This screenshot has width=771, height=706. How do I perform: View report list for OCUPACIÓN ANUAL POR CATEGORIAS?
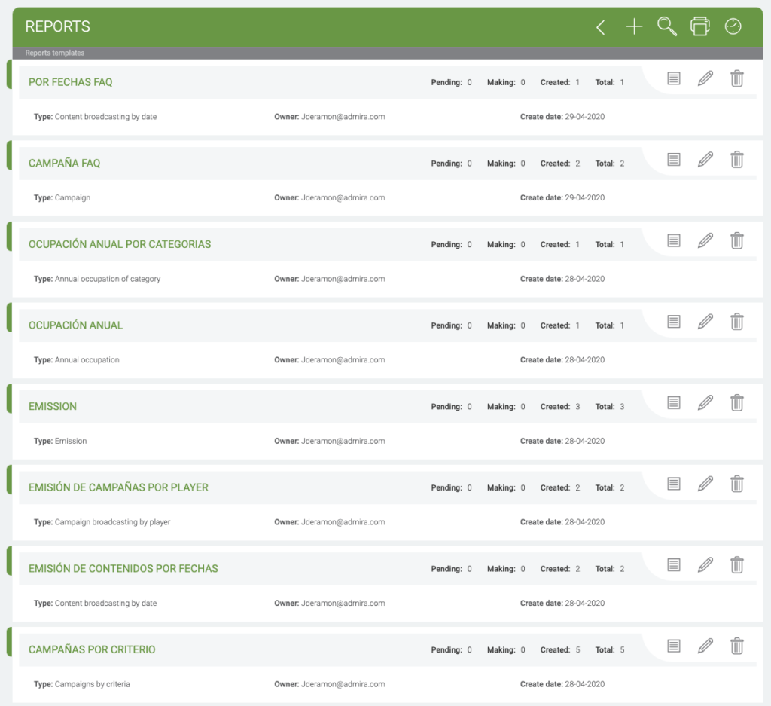pos(674,240)
